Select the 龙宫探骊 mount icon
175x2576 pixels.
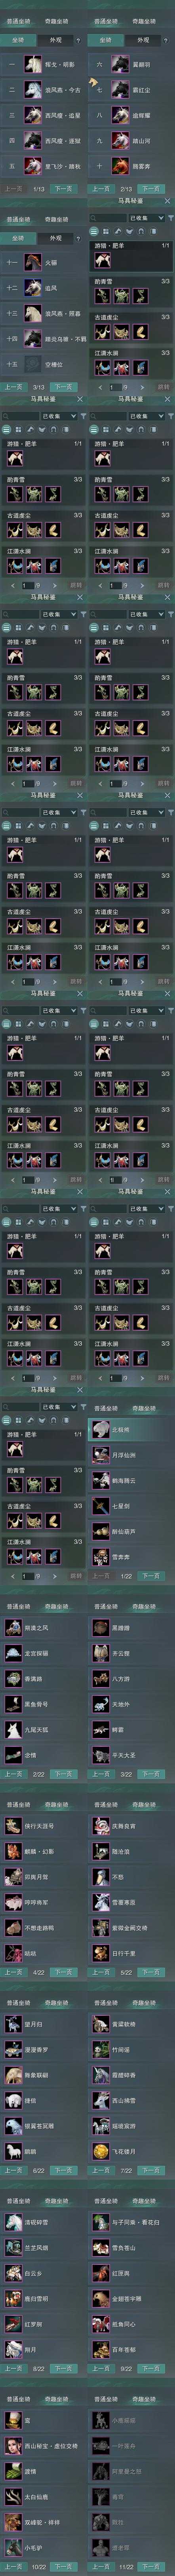[12, 1652]
